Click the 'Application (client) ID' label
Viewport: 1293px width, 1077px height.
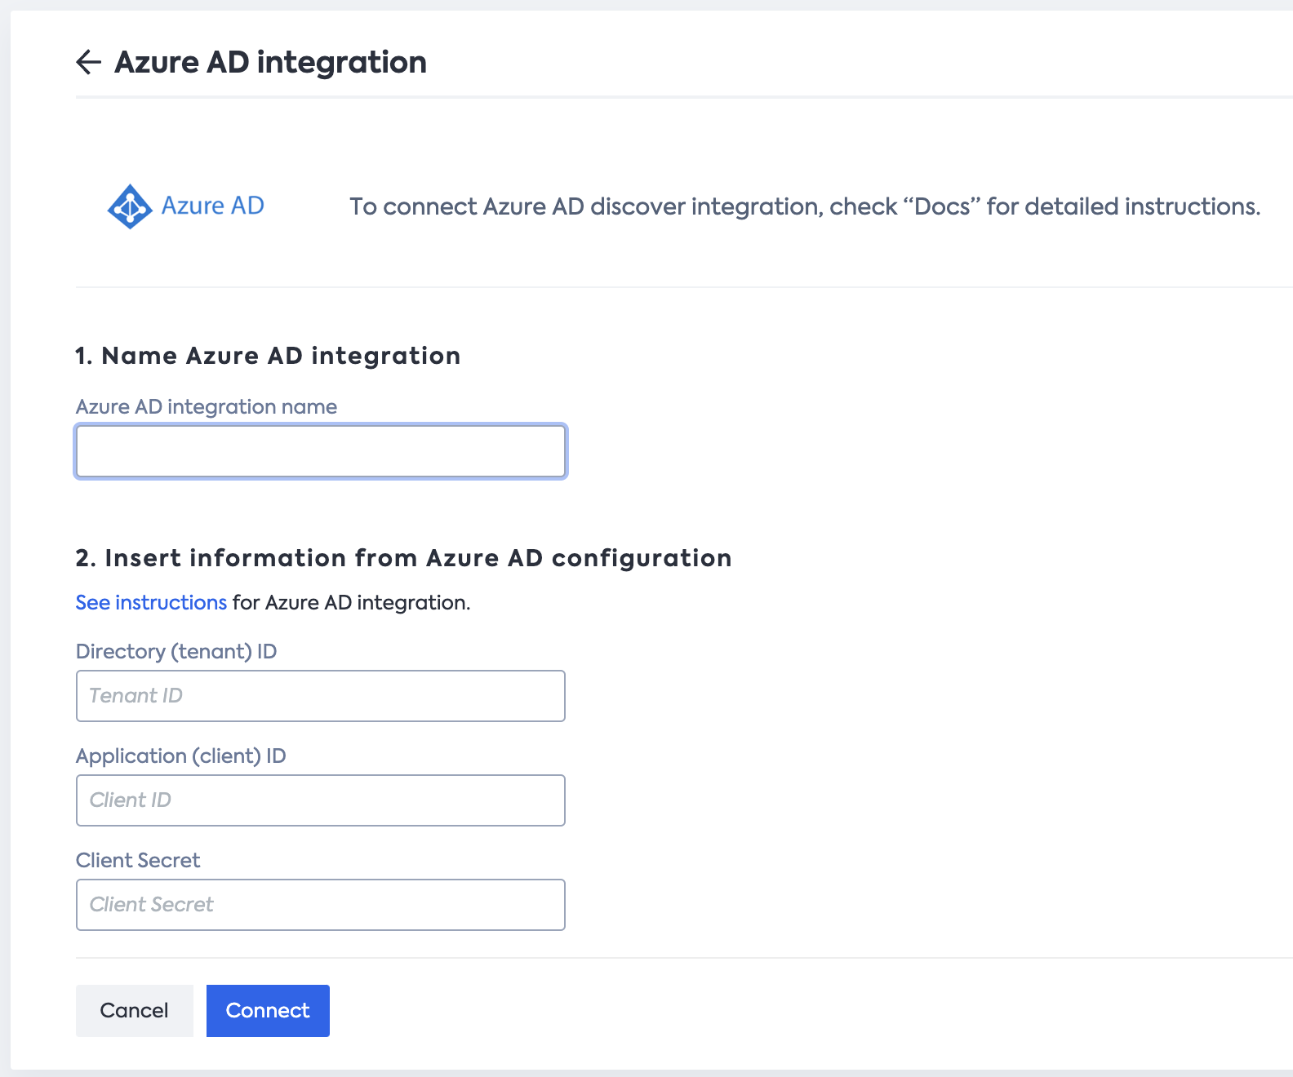pyautogui.click(x=181, y=756)
